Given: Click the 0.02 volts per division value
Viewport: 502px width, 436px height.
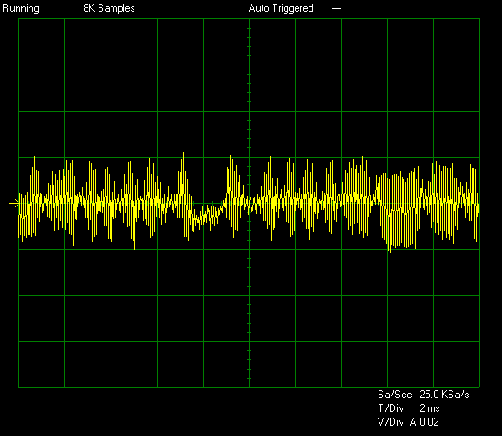Looking at the screenshot, I should click(x=429, y=422).
